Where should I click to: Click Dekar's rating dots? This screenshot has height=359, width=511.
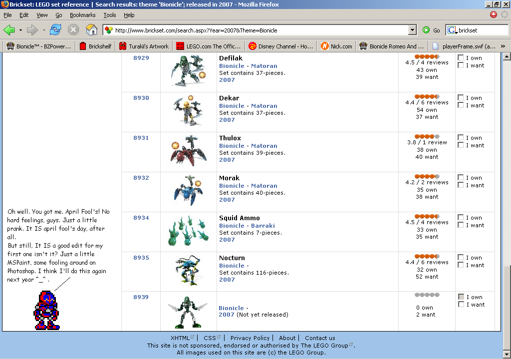pyautogui.click(x=427, y=96)
